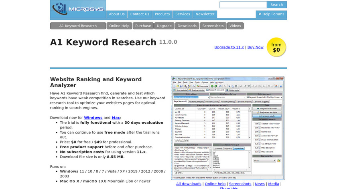Select the Downloads tab
Screen dimensions: 337x189
tap(187, 26)
